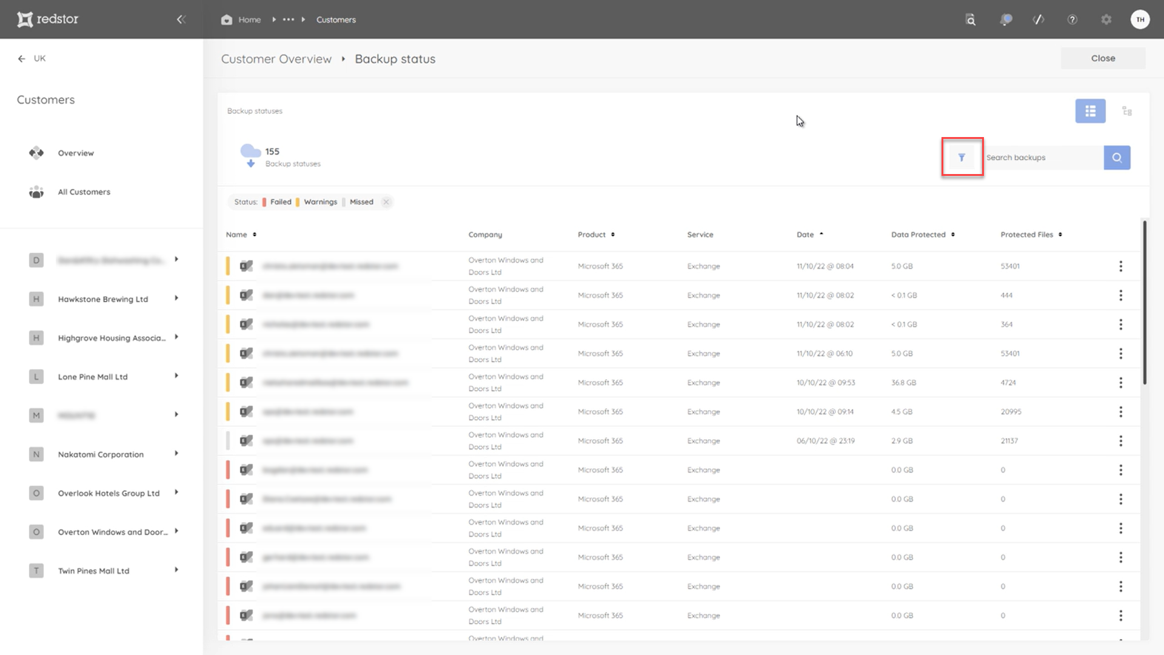Remove the Status filter chip
This screenshot has height=655, width=1164.
click(x=386, y=202)
